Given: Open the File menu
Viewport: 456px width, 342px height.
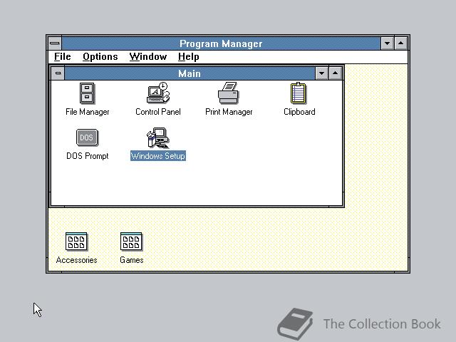Looking at the screenshot, I should pos(63,56).
